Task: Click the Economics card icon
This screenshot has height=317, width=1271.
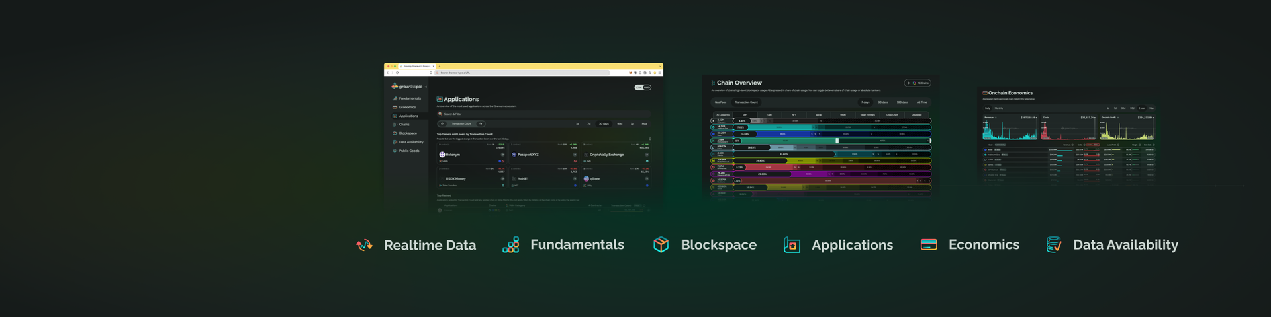Action: pos(929,244)
